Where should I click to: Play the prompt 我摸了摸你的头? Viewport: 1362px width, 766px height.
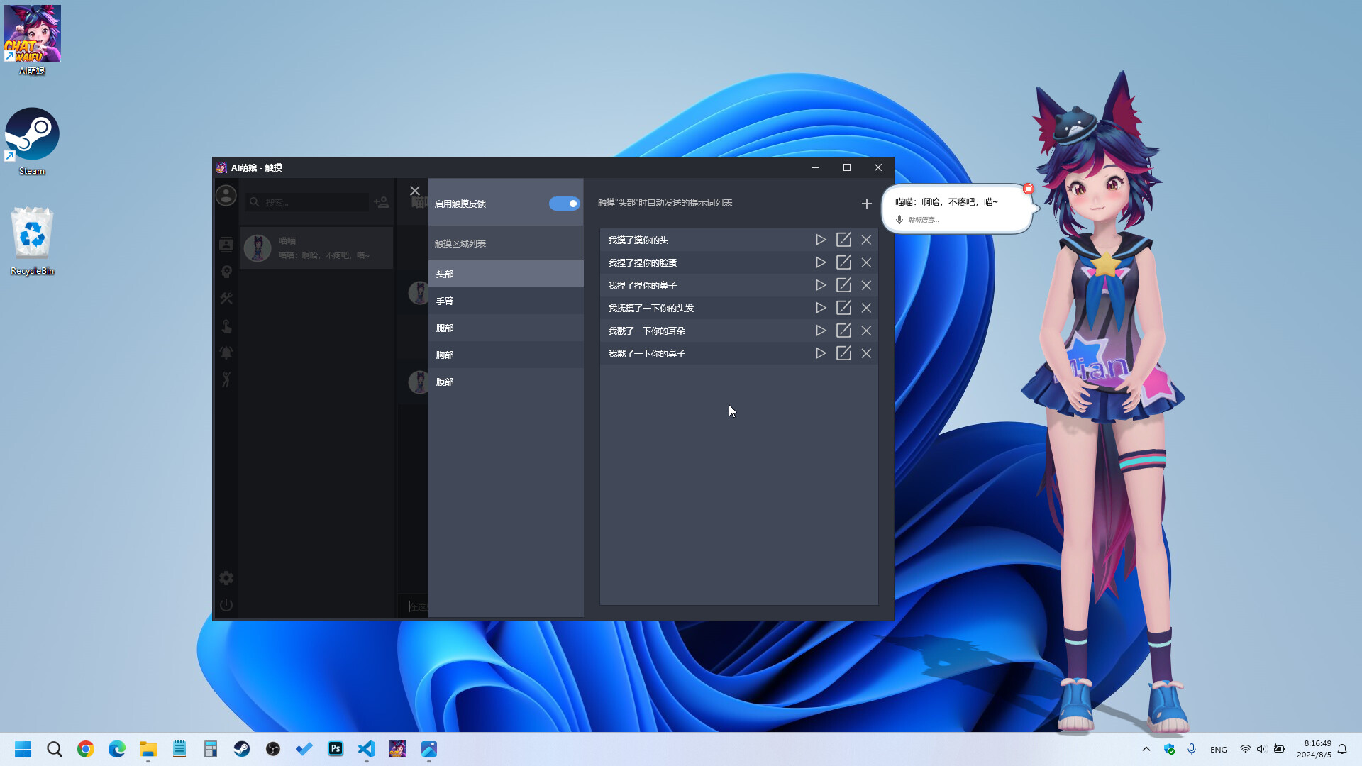click(821, 240)
